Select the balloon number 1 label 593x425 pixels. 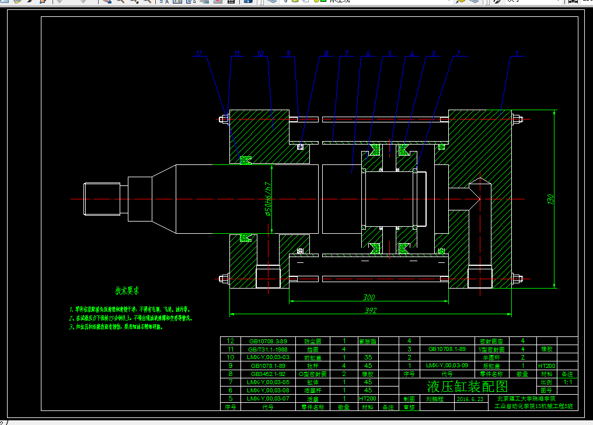click(517, 53)
